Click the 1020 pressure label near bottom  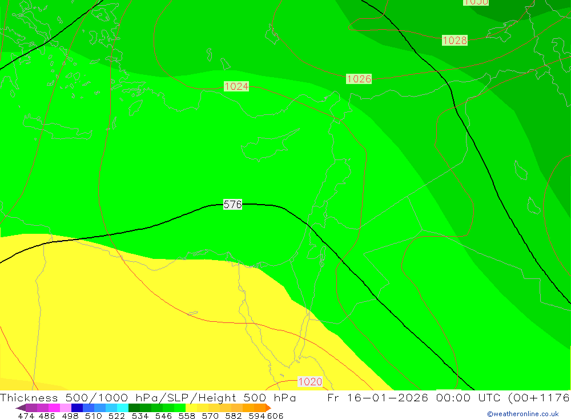click(310, 381)
